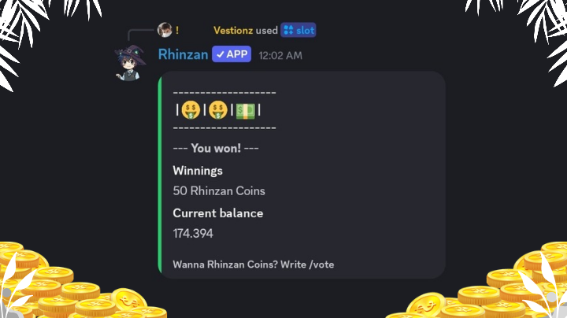Open Vestionz user profile name

233,31
